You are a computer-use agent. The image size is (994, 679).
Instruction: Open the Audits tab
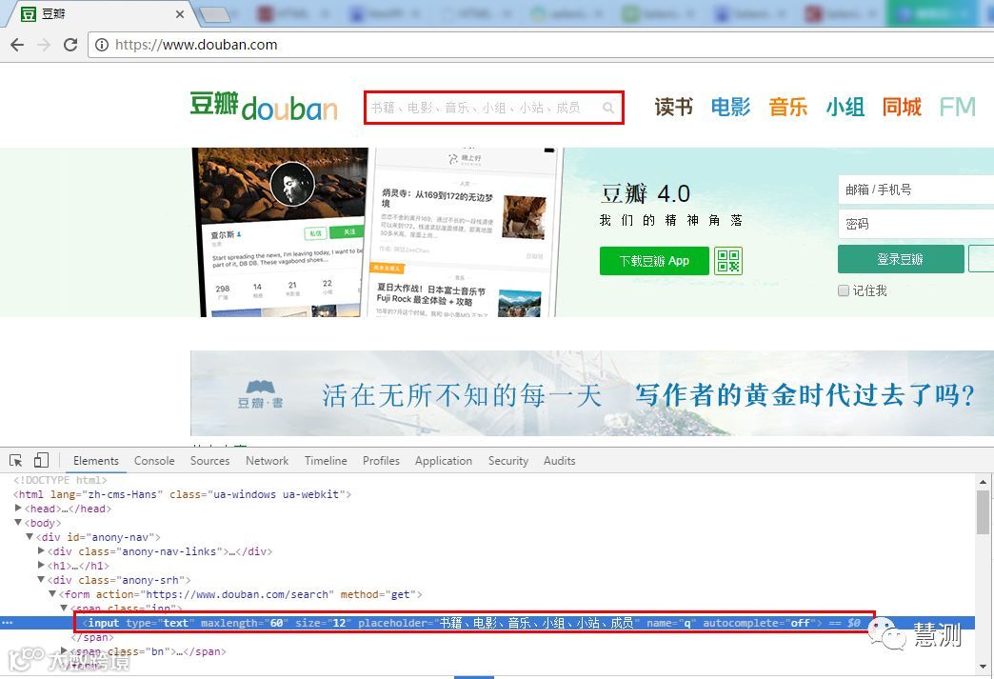click(559, 461)
